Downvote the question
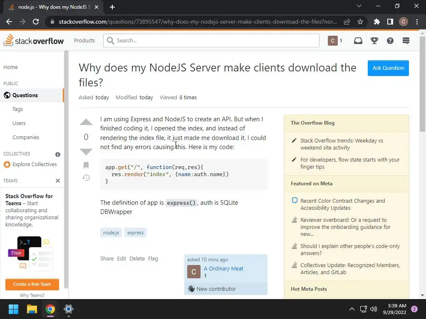 pyautogui.click(x=86, y=152)
